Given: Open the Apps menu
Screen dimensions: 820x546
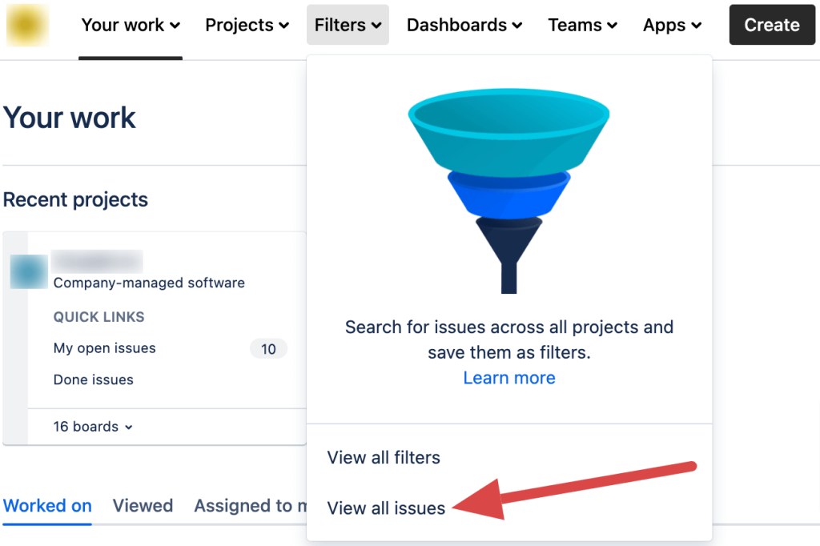Looking at the screenshot, I should pos(672,25).
